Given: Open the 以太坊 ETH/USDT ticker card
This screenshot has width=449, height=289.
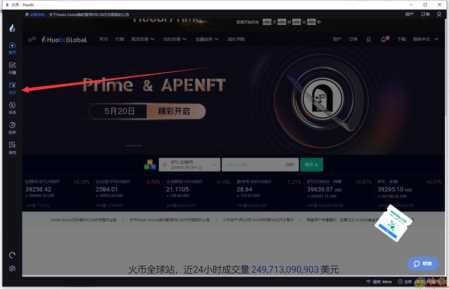Looking at the screenshot, I should [128, 193].
